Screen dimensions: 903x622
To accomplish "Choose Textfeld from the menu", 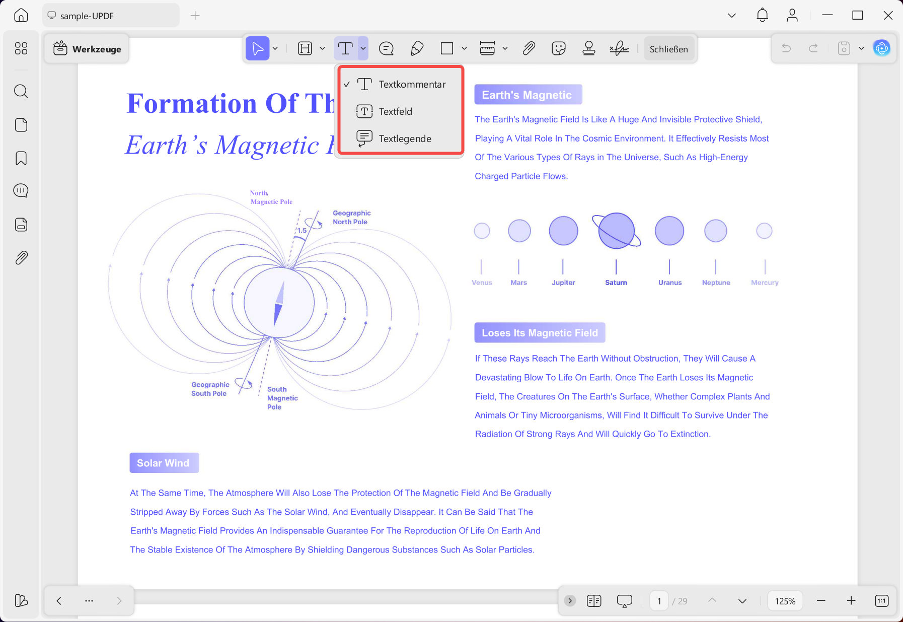I will coord(401,111).
